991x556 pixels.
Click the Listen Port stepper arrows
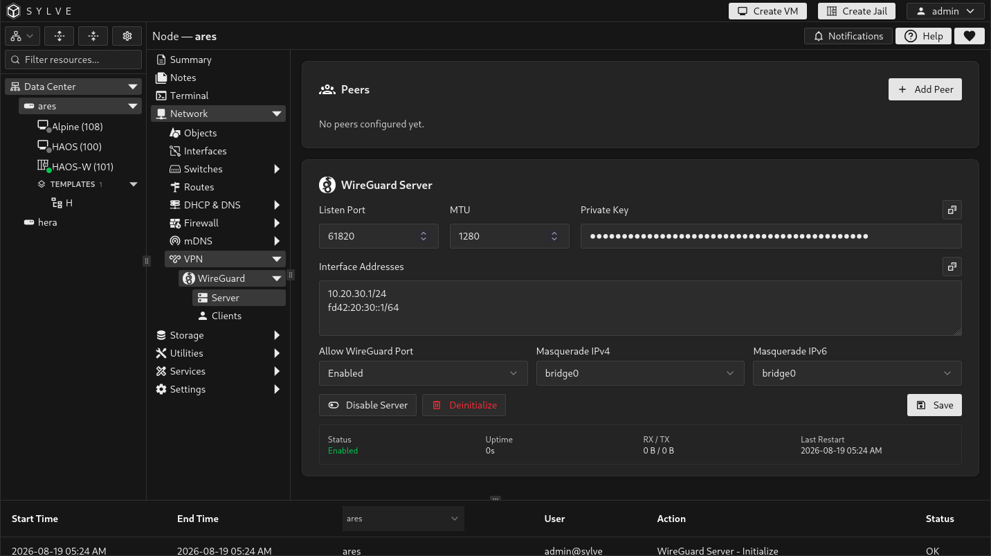[424, 236]
